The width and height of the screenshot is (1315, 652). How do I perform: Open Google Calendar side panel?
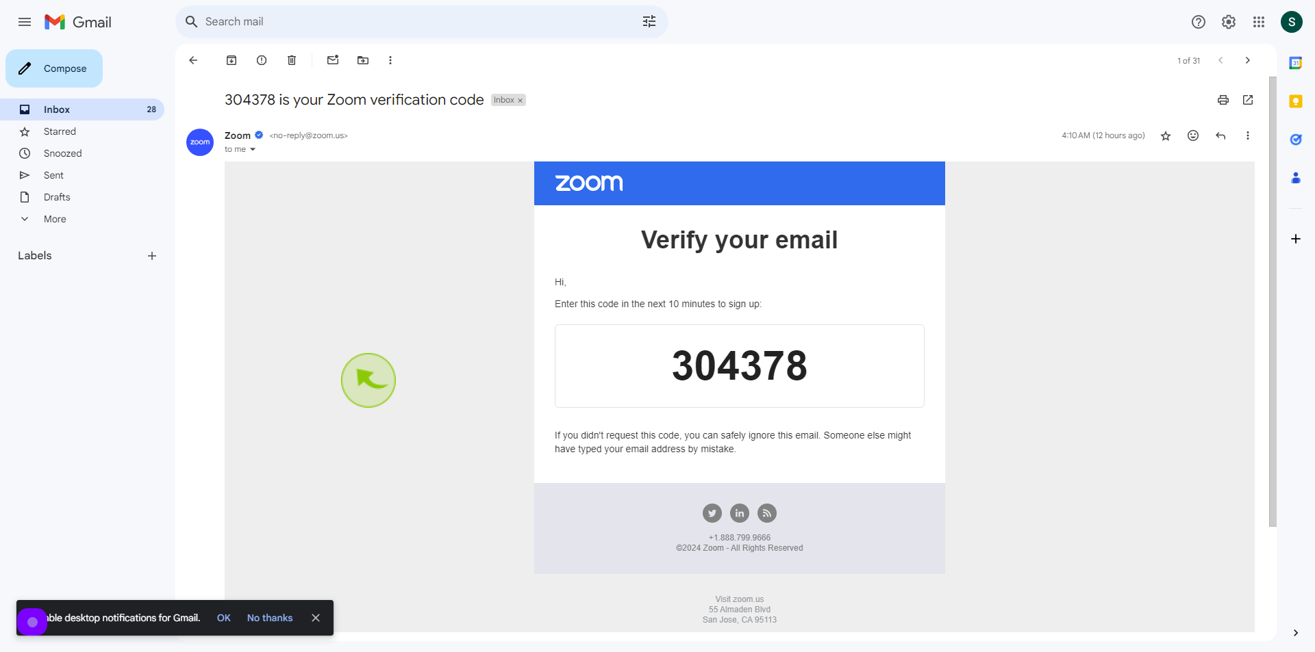click(x=1296, y=63)
